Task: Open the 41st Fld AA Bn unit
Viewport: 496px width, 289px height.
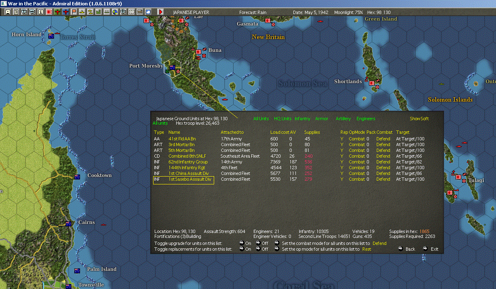Action: click(182, 139)
